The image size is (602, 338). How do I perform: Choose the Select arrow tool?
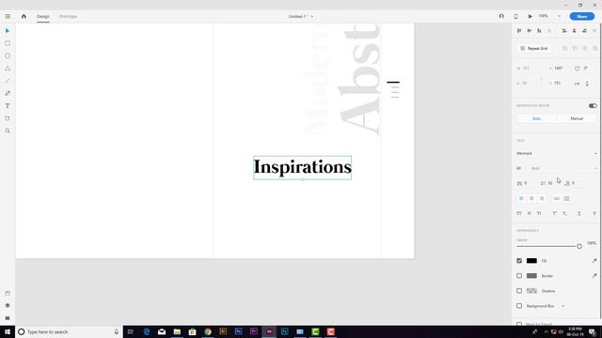tap(8, 31)
